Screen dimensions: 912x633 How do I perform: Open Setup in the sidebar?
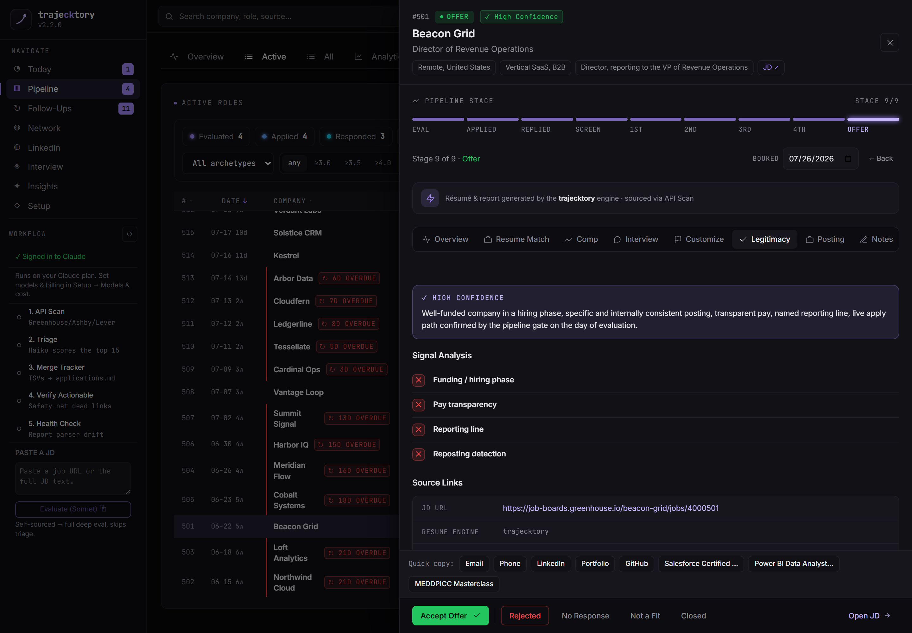coord(73,206)
